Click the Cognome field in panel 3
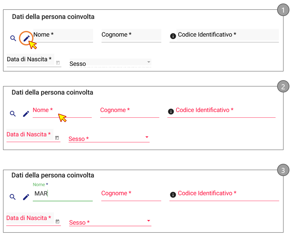Viewport: 291px width, 237px height. [131, 194]
